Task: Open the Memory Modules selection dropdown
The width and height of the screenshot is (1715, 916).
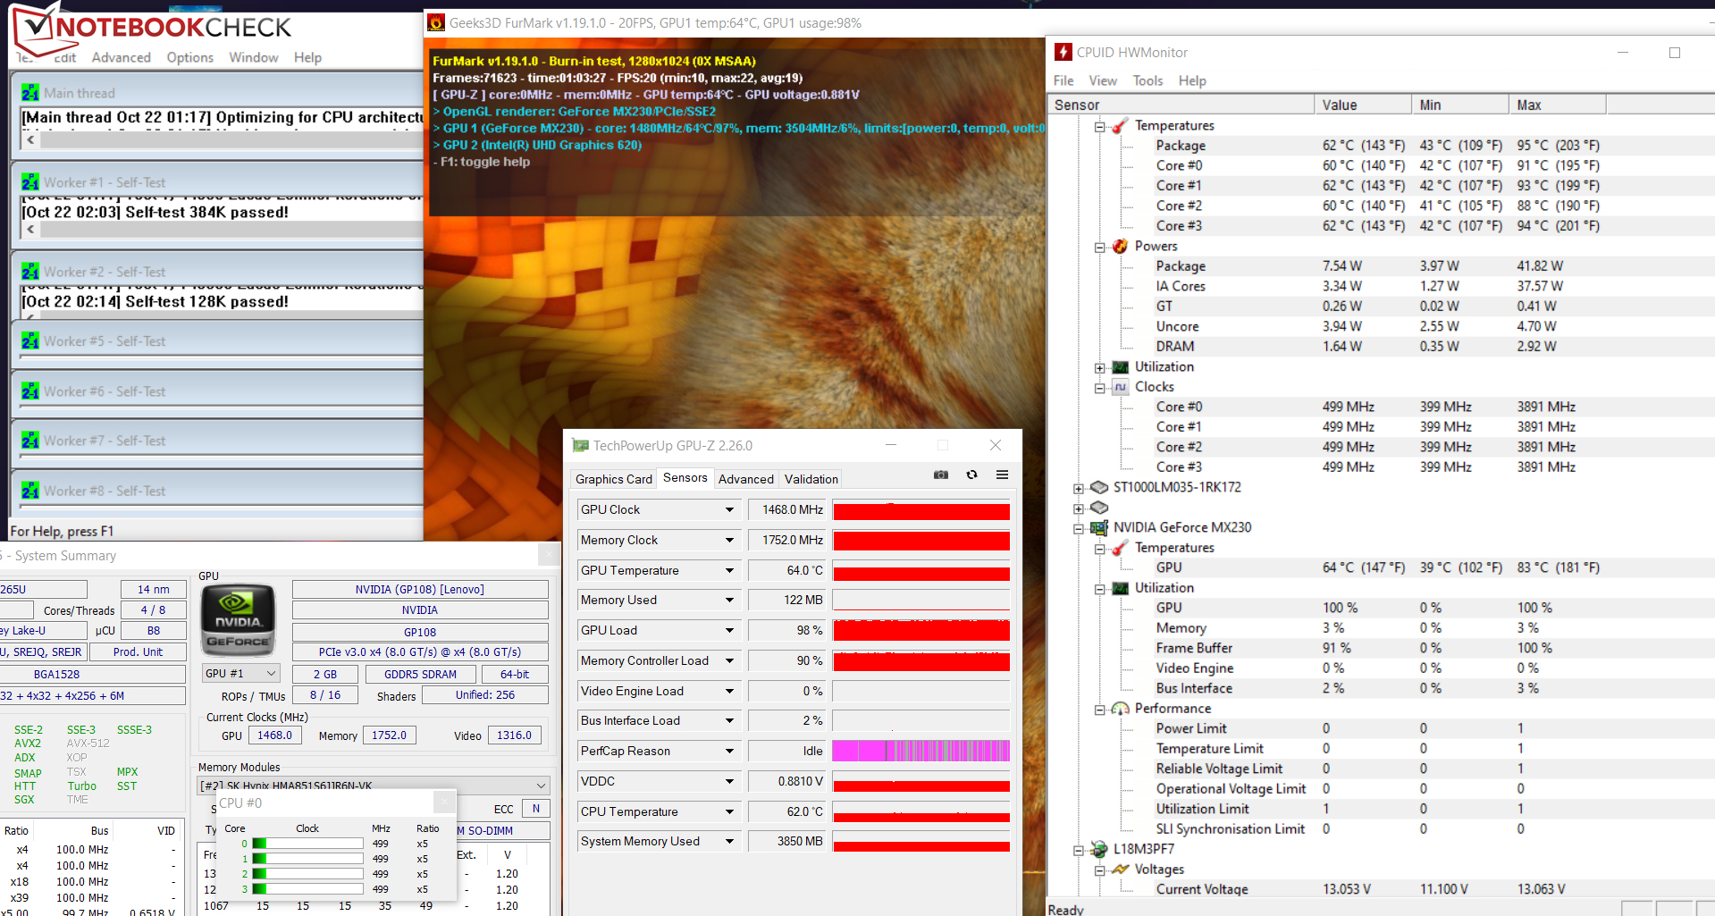Action: point(541,786)
